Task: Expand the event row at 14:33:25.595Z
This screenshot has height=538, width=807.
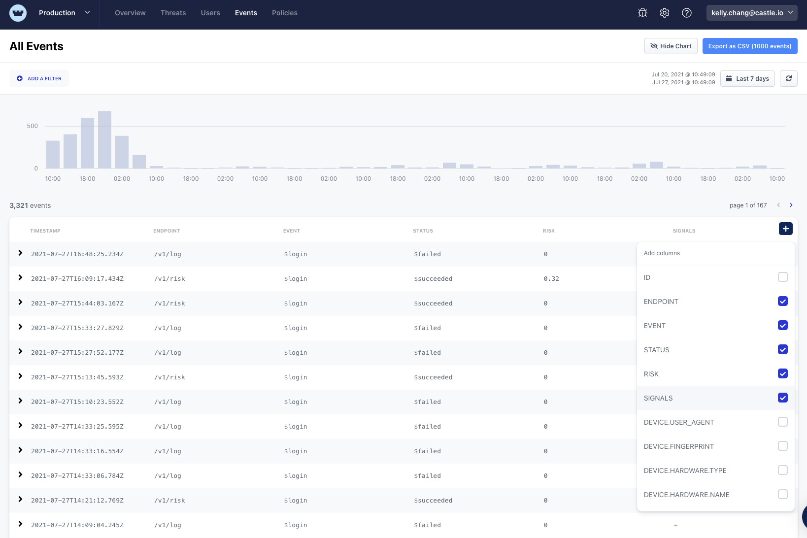Action: click(x=20, y=425)
